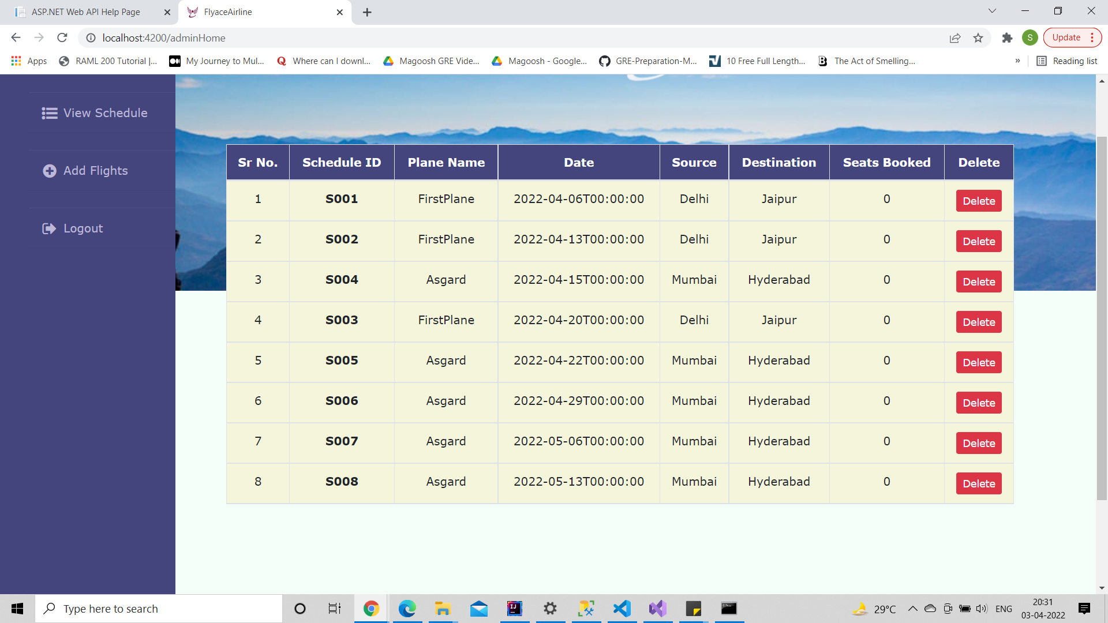Expand hidden bookmarks with double chevron

coord(1019,61)
